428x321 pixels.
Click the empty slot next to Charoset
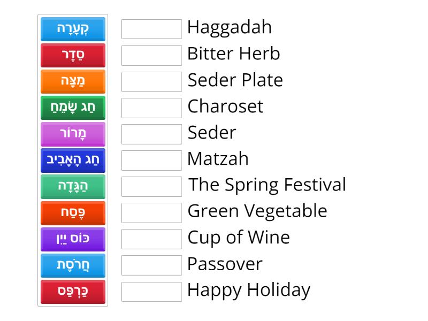tap(151, 108)
